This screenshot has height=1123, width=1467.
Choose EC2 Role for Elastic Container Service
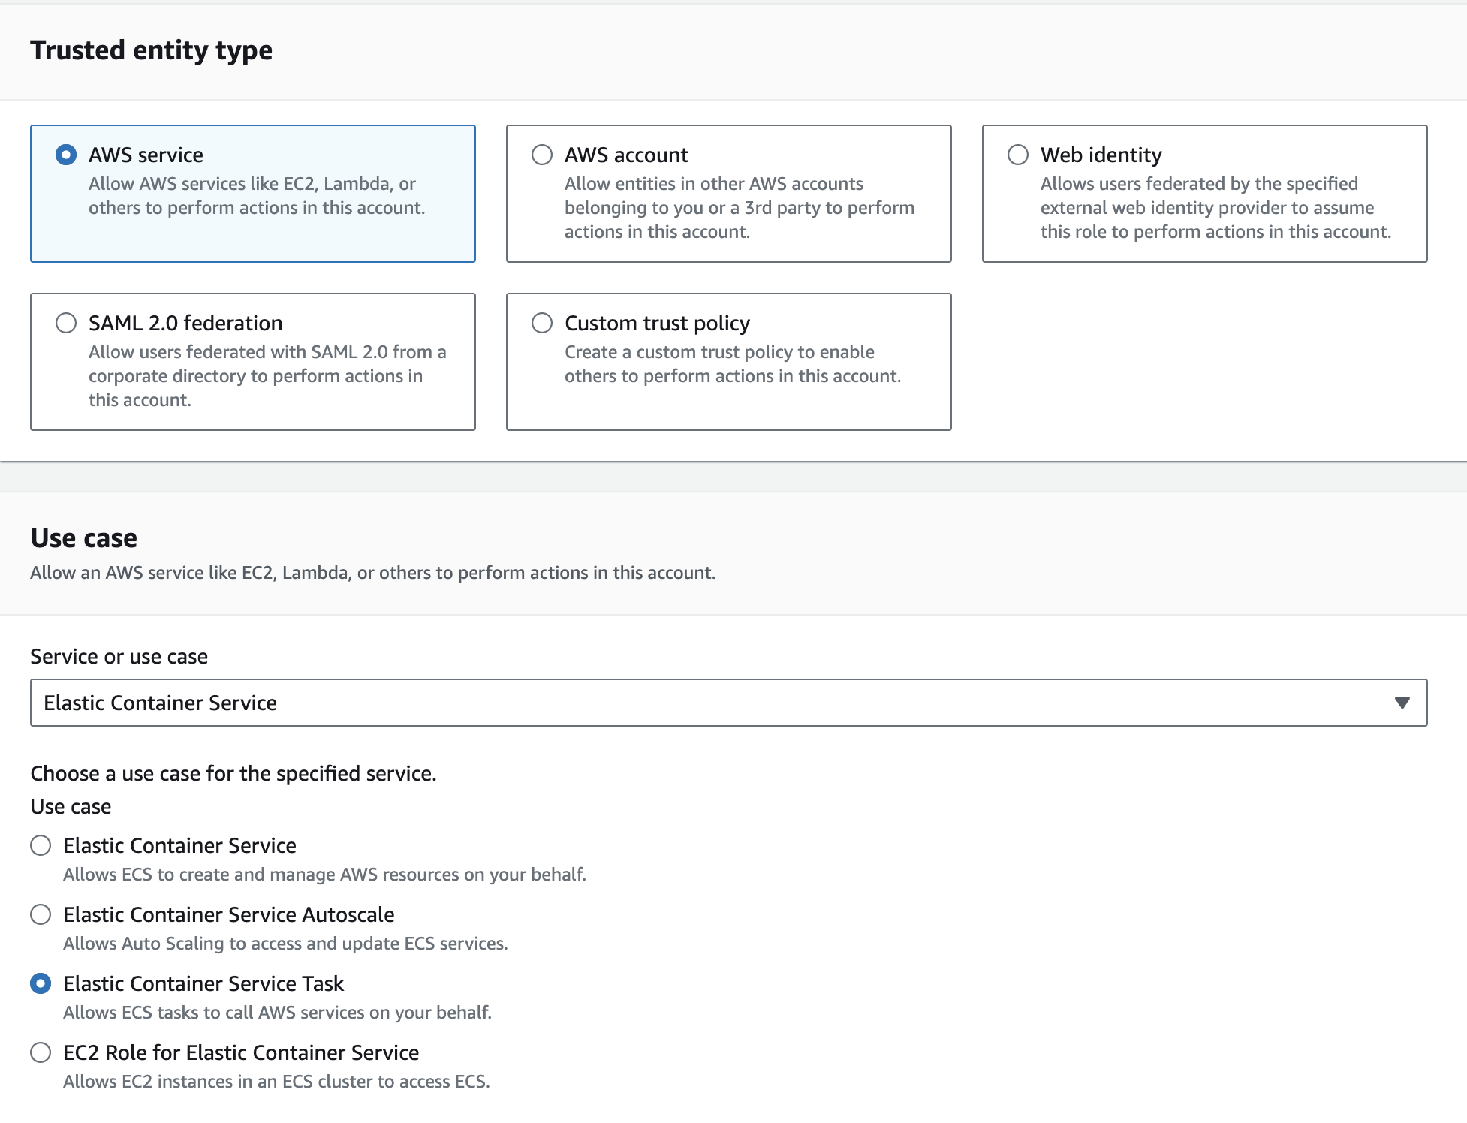point(41,1052)
